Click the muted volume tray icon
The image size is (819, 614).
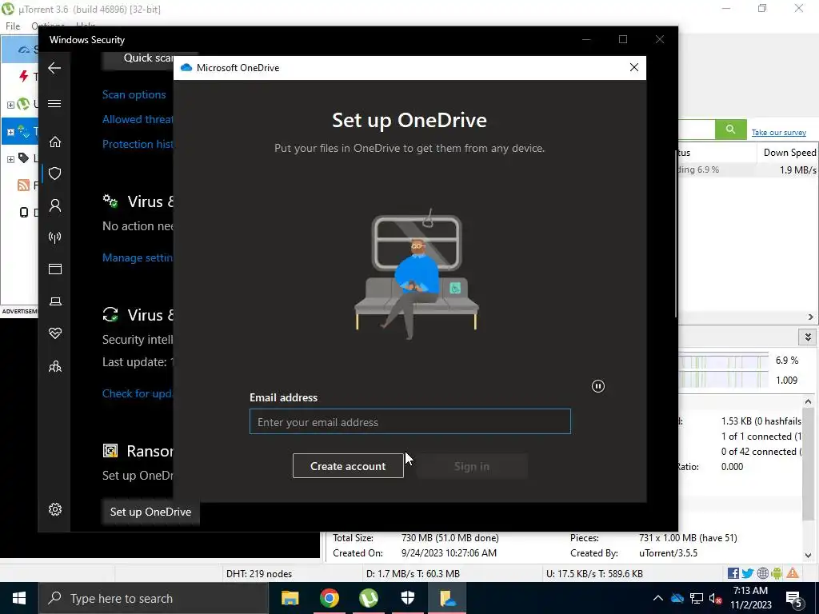716,598
